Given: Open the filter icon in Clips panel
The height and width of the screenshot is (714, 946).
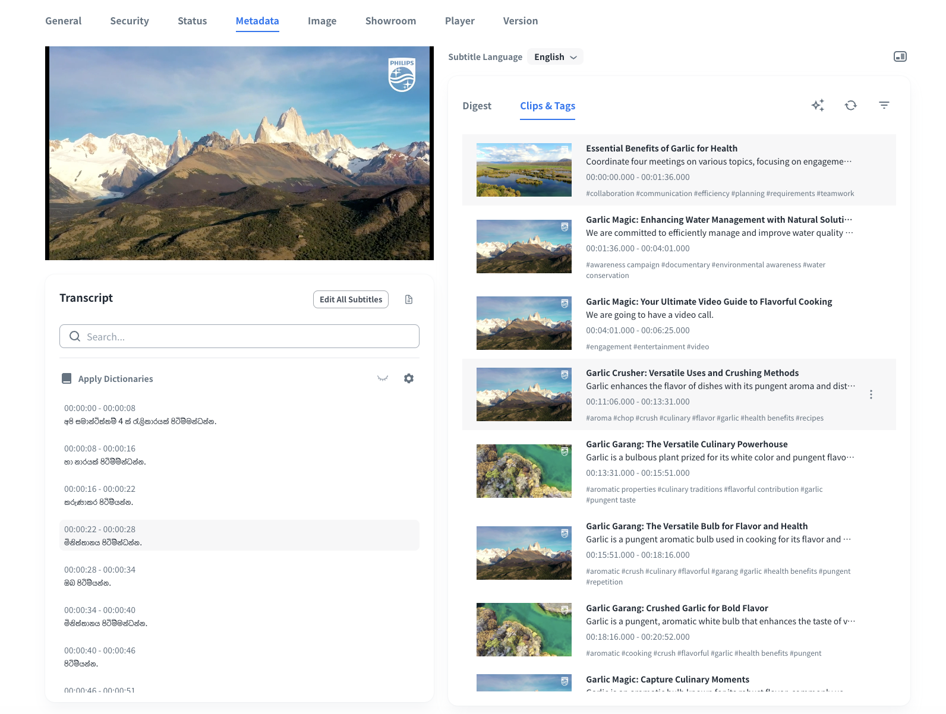Looking at the screenshot, I should 884,105.
